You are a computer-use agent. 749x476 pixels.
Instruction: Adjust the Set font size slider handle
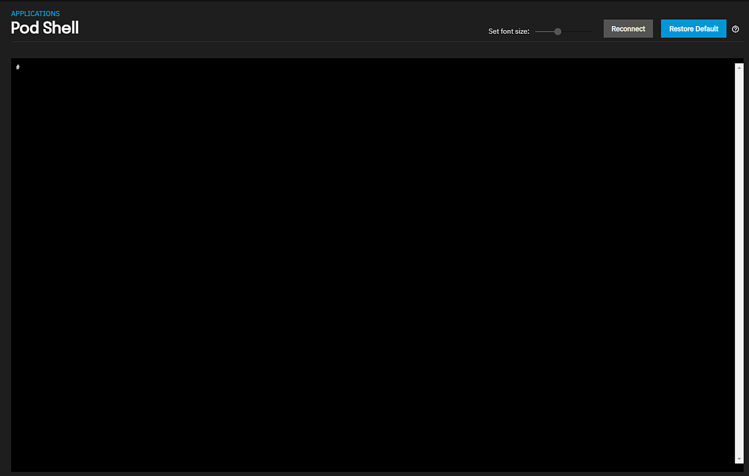click(557, 31)
